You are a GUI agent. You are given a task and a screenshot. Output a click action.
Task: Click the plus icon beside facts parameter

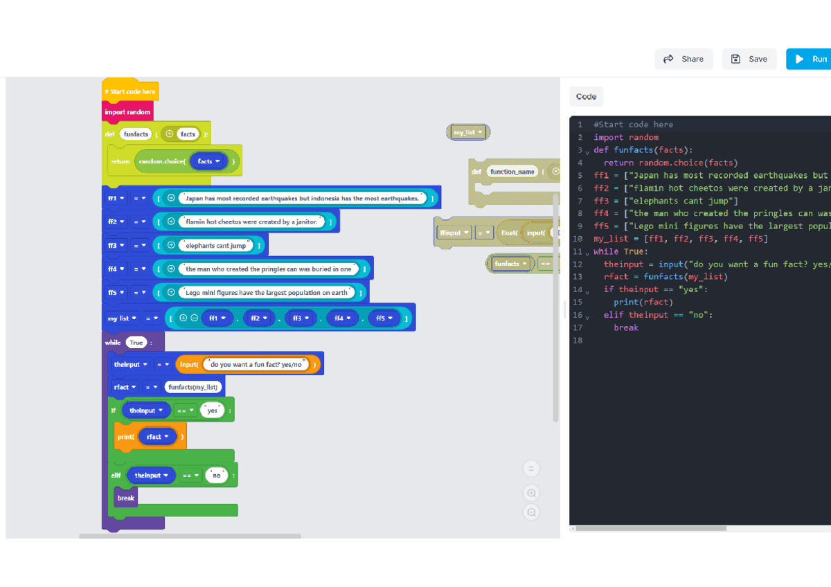point(170,134)
